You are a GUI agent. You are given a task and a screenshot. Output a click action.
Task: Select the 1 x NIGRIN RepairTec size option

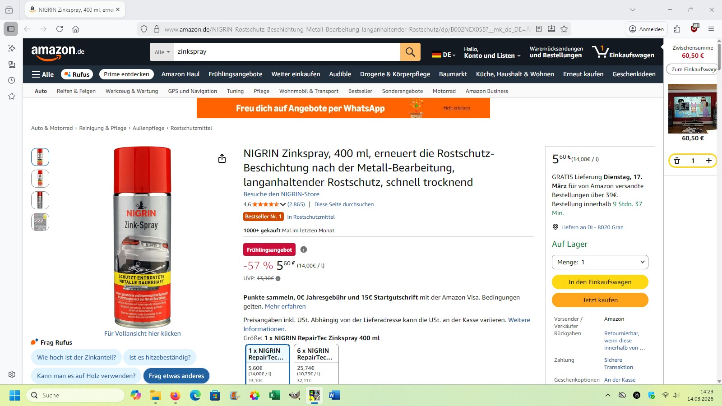268,364
